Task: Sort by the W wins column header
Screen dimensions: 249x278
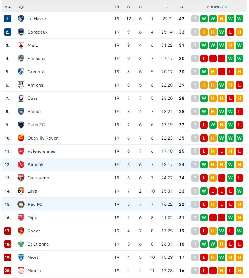Action: (128, 7)
